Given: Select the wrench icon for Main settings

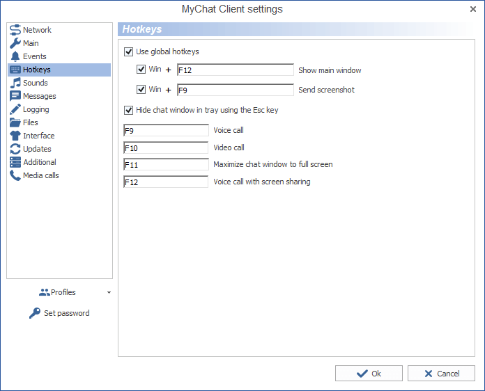Looking at the screenshot, I should tap(15, 43).
